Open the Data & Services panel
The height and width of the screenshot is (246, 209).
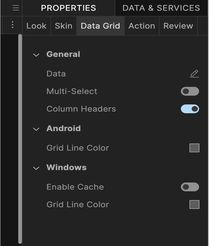coord(161,8)
